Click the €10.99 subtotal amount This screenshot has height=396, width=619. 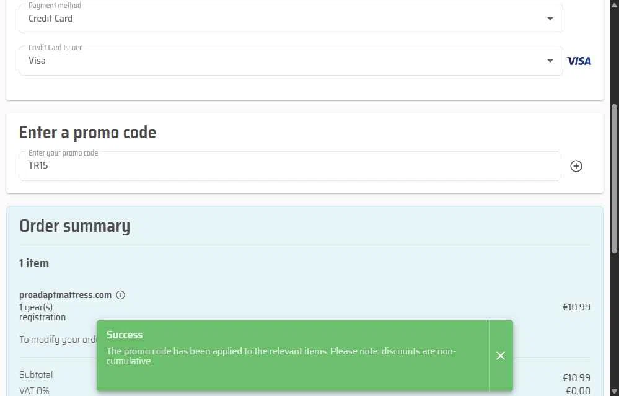point(576,378)
